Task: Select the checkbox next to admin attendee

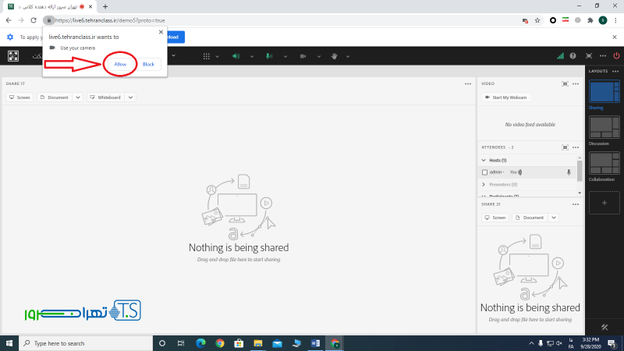Action: [x=484, y=172]
